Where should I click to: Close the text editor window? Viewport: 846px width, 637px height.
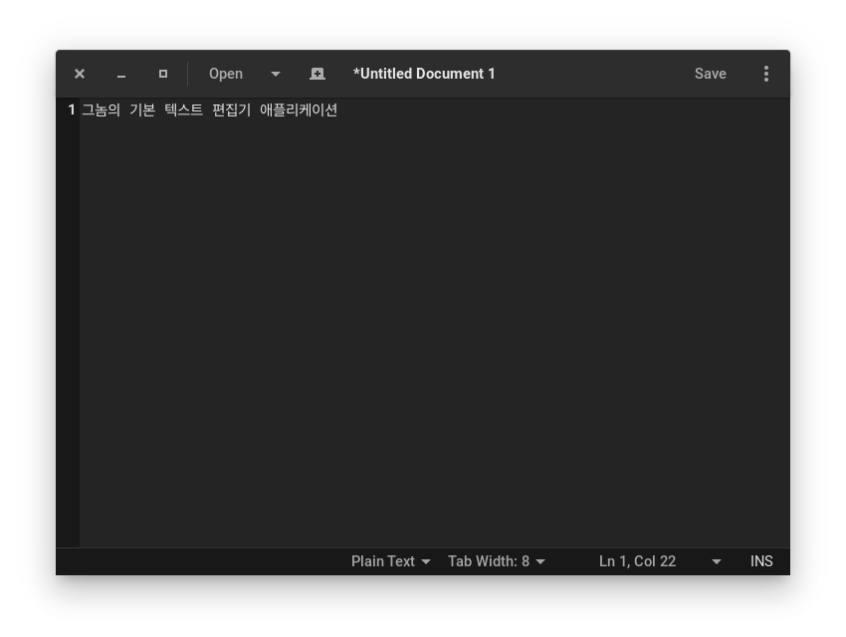80,74
